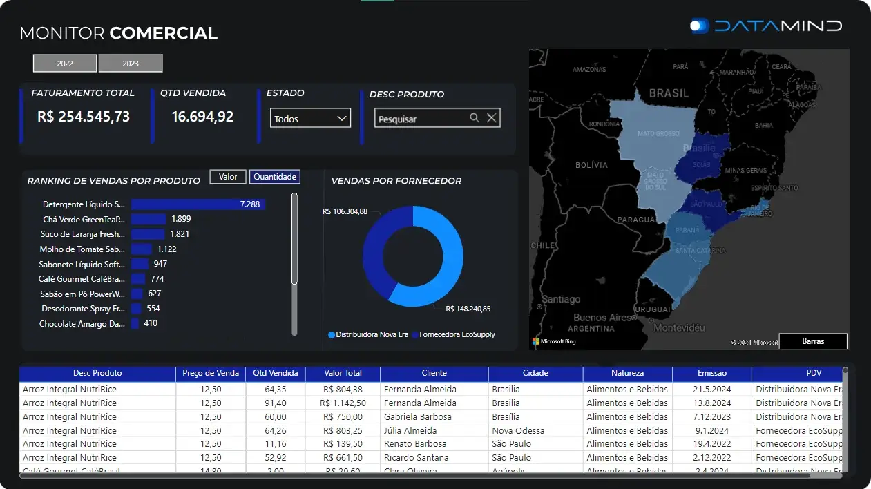Click Distribuidora Nova Era legend marker

pos(332,335)
